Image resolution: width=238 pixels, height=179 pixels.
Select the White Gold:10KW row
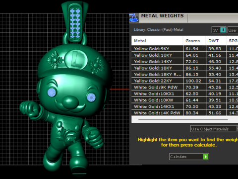click(x=185, y=100)
